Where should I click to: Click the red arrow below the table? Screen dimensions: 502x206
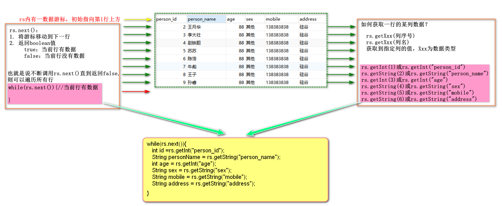pyautogui.click(x=136, y=92)
